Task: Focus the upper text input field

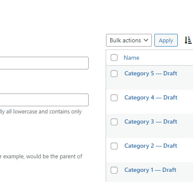Action: point(44,63)
